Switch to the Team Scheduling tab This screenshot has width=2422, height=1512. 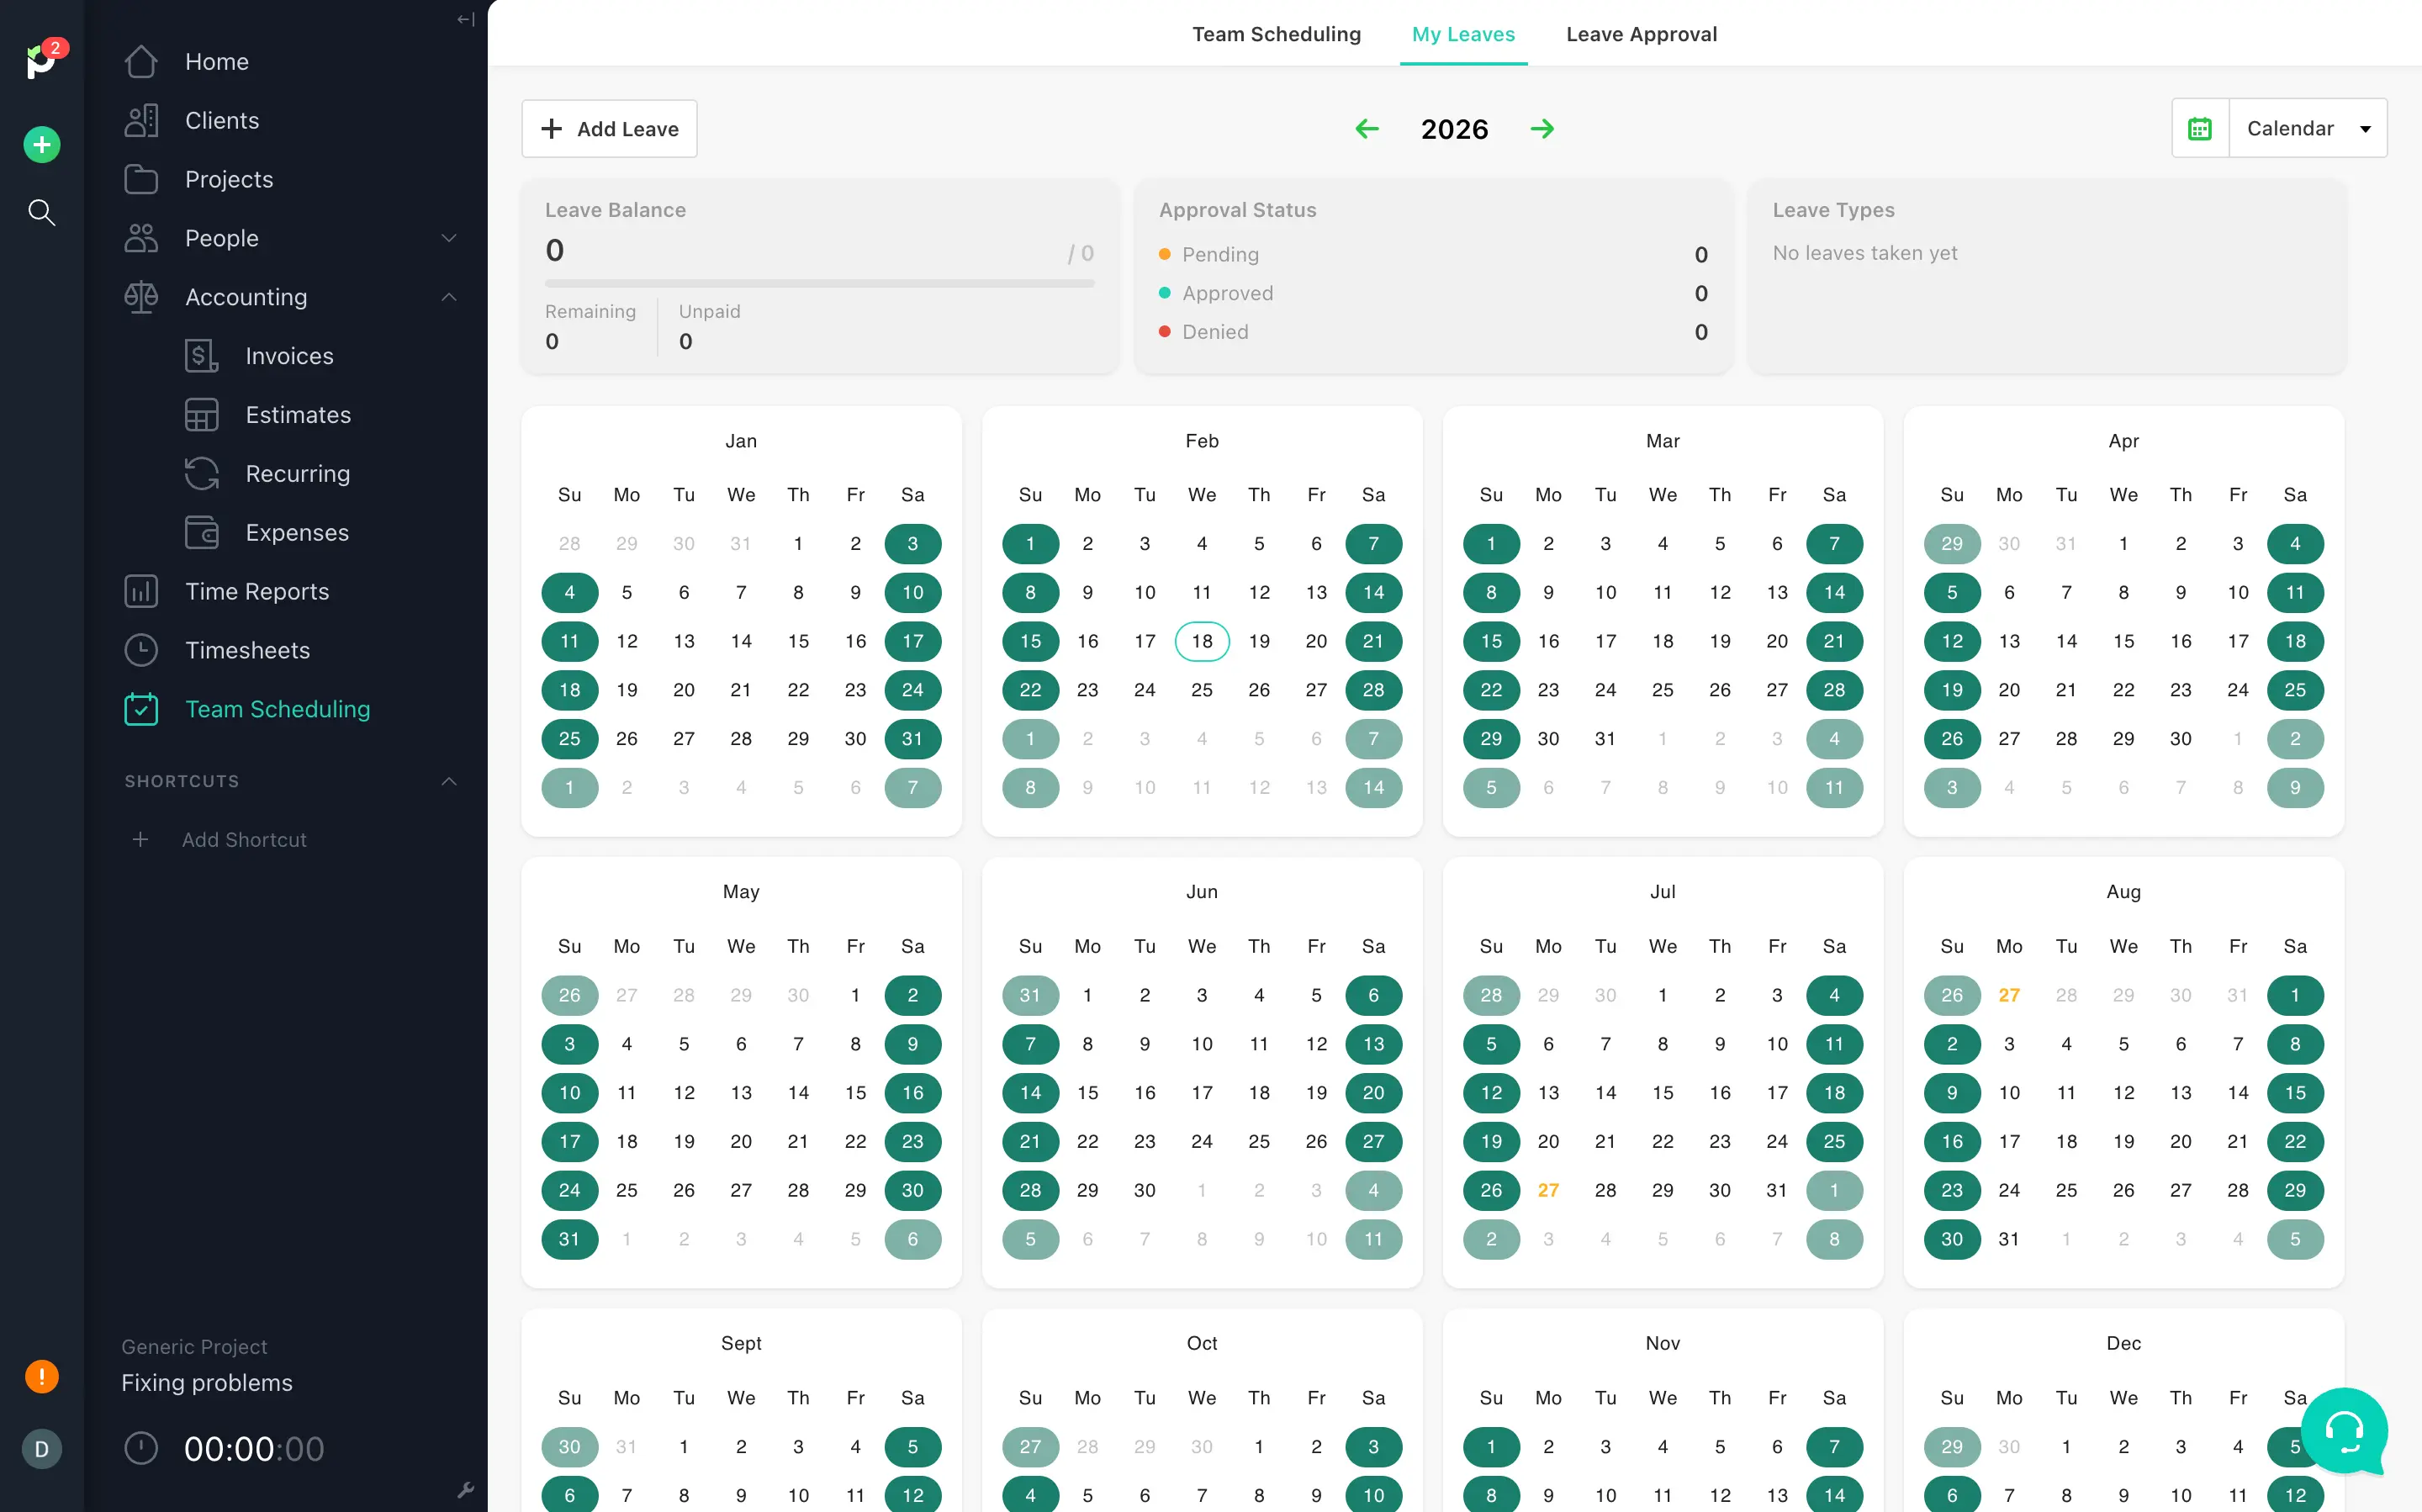pyautogui.click(x=1276, y=34)
